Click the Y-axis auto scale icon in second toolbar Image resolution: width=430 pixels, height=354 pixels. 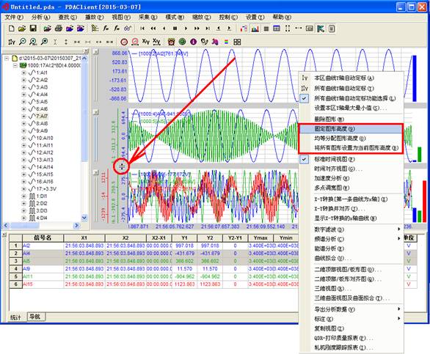(x=12, y=42)
